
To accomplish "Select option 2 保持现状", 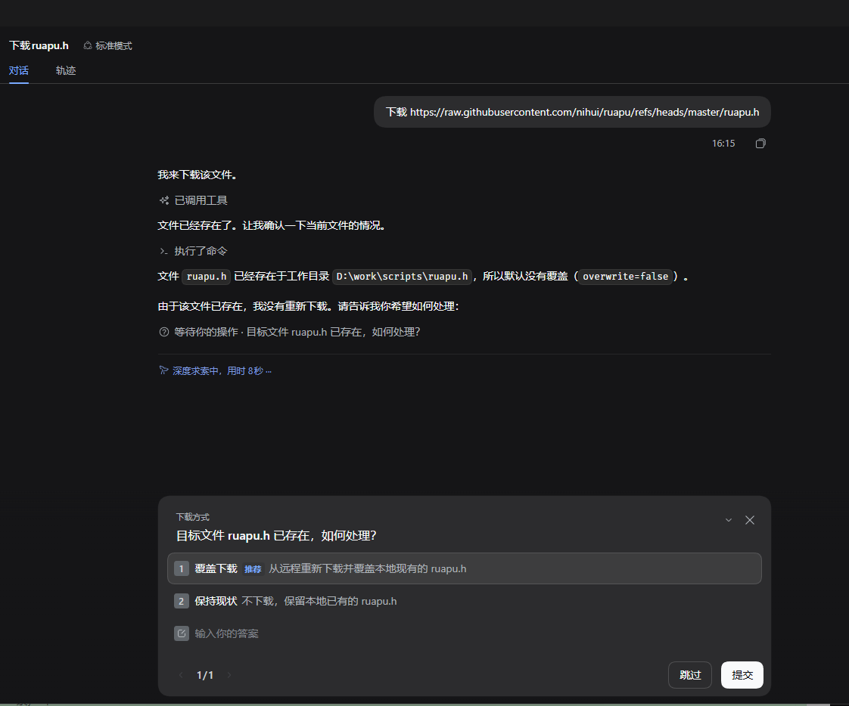I will pyautogui.click(x=465, y=601).
